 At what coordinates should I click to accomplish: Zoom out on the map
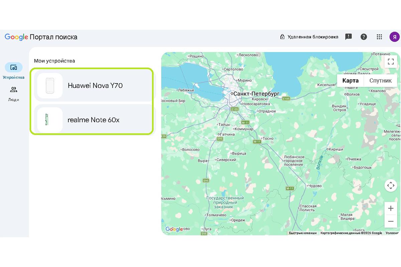coord(391,221)
